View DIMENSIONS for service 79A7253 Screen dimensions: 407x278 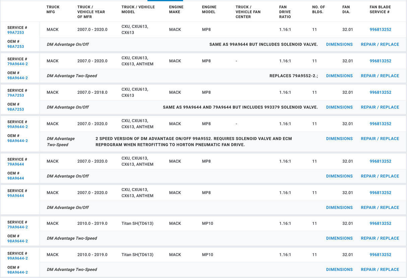[x=339, y=107]
